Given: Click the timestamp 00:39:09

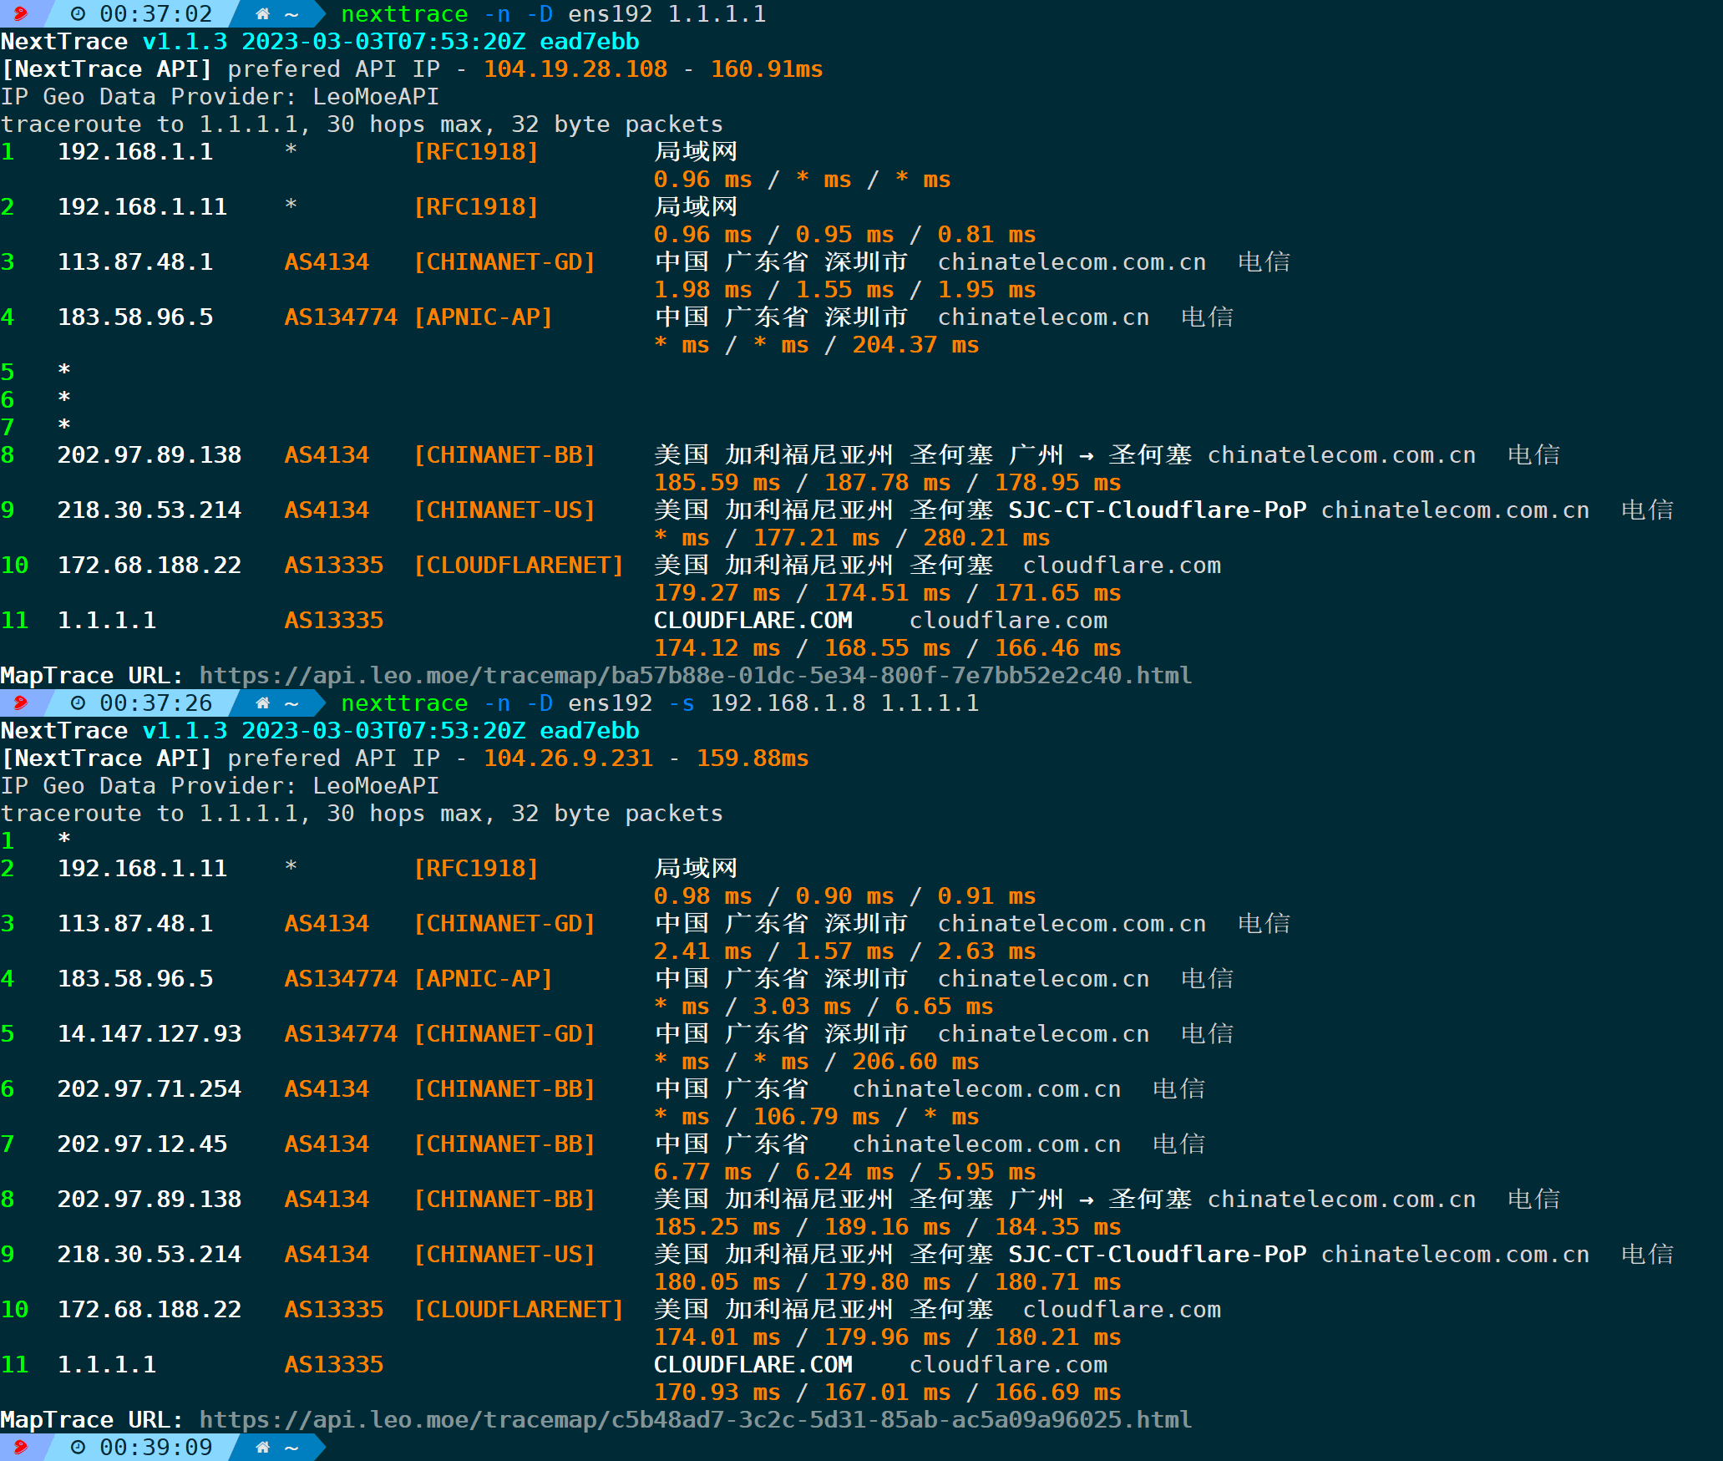Looking at the screenshot, I should point(155,1447).
